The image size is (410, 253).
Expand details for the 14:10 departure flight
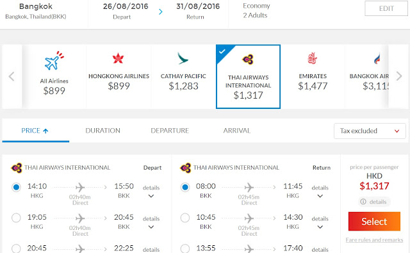point(151,192)
